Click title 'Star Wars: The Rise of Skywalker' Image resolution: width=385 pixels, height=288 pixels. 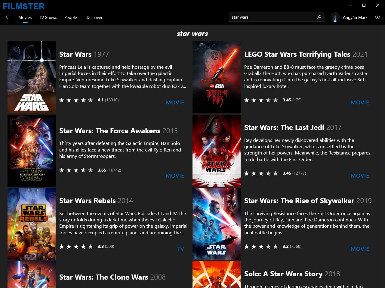coord(299,201)
